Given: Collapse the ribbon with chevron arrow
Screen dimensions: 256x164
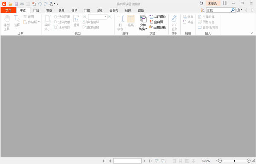Looking at the screenshot, I should (x=252, y=33).
